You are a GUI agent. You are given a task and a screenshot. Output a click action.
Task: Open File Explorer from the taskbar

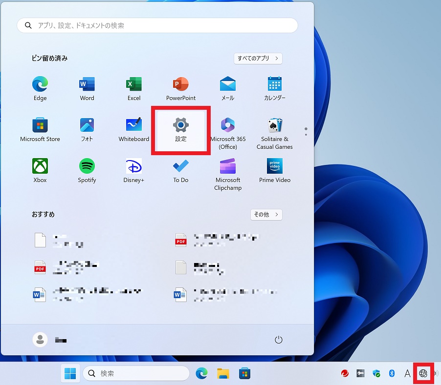[223, 374]
